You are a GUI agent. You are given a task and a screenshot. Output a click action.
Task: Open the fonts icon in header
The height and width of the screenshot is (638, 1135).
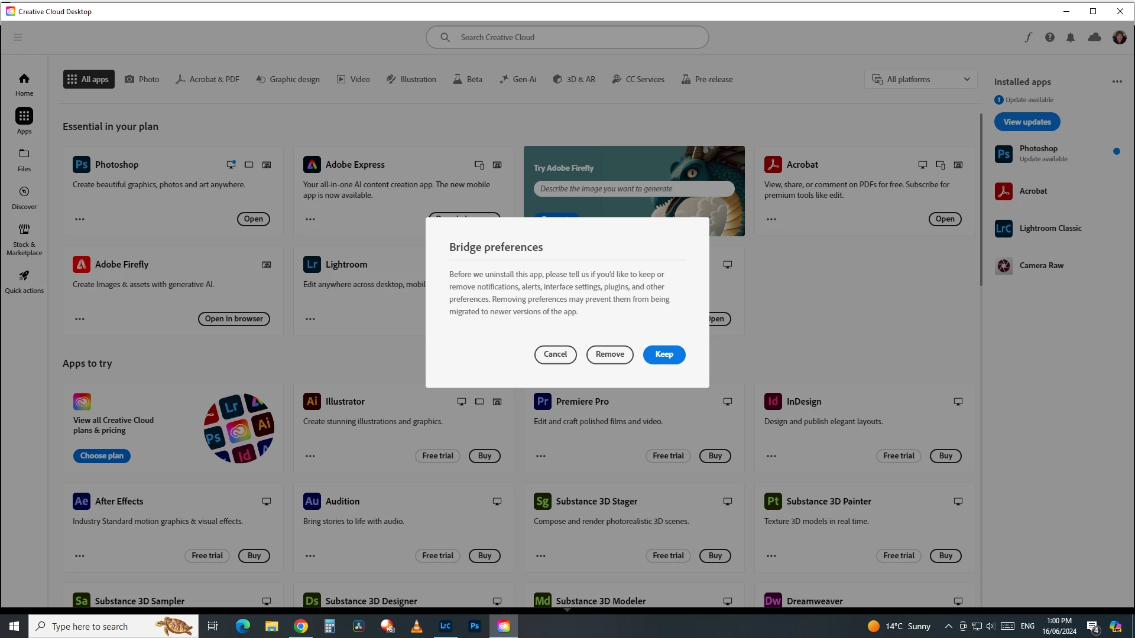pos(1028,37)
